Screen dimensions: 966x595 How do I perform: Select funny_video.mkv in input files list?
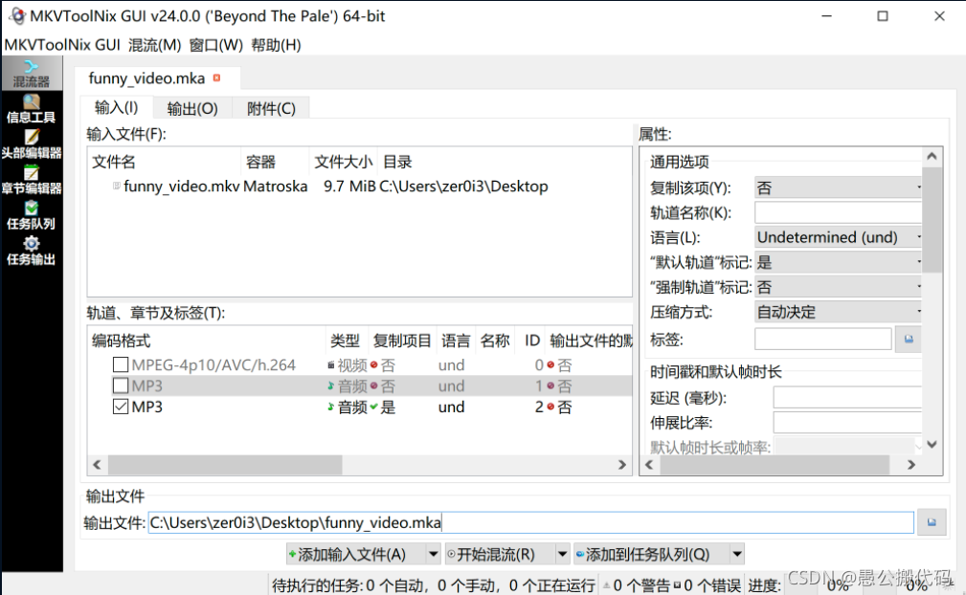360,186
